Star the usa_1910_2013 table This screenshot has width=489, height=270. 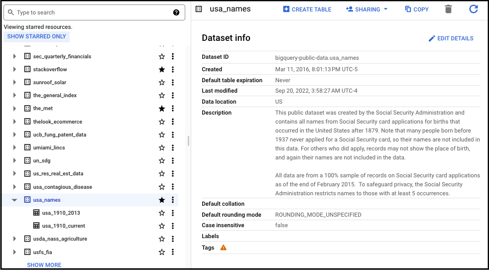[161, 213]
